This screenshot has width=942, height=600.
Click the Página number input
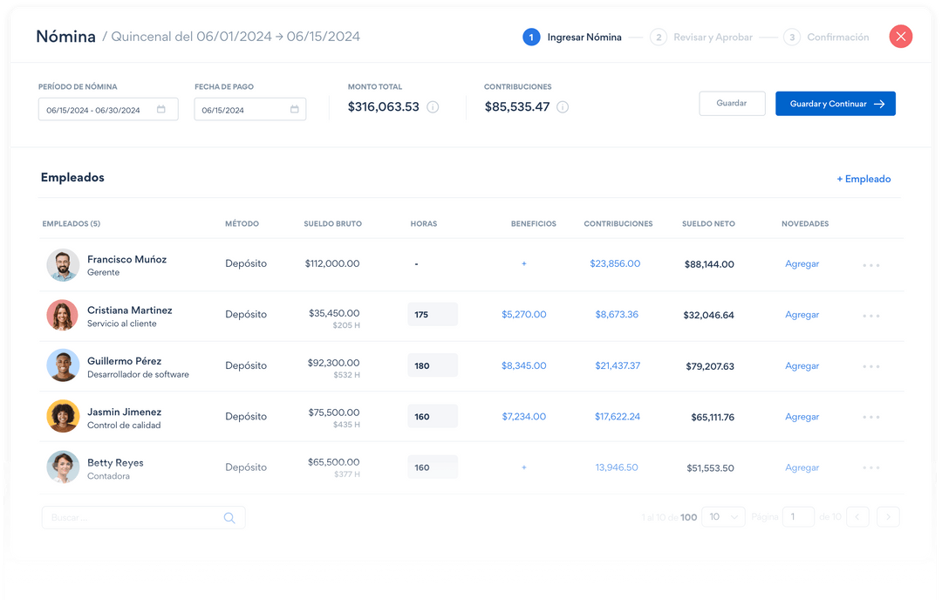click(x=798, y=516)
